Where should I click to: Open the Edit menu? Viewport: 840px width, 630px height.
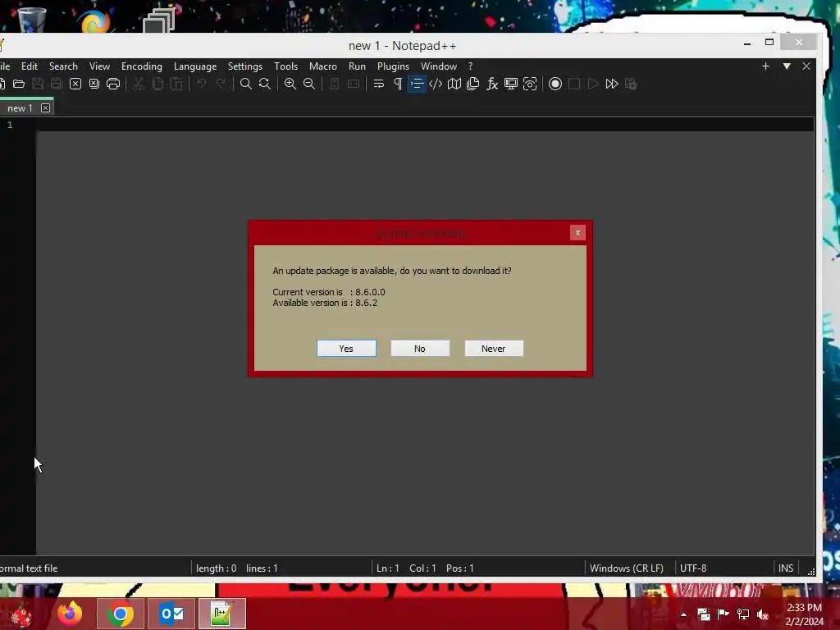coord(30,66)
